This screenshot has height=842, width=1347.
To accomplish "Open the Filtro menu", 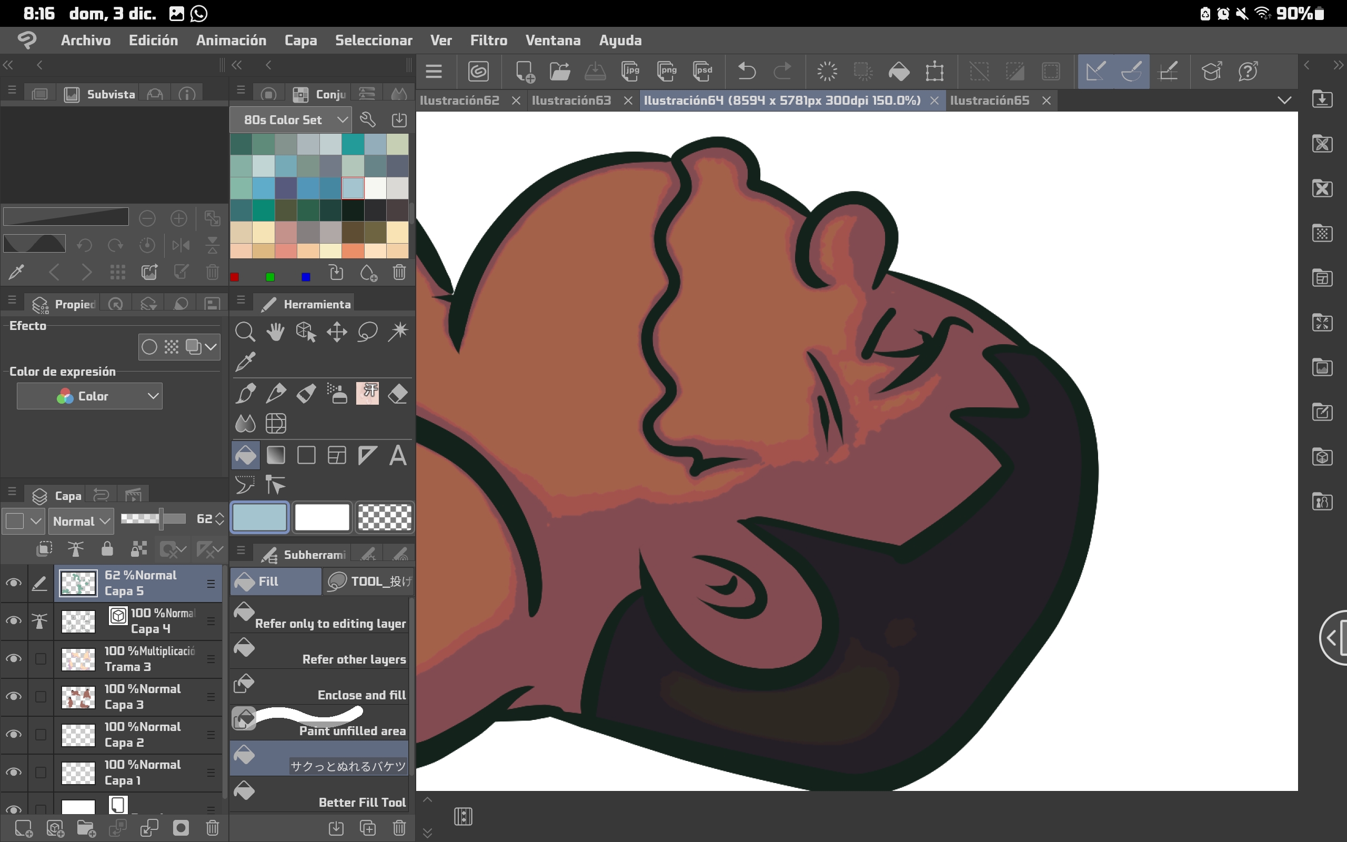I will pos(488,40).
